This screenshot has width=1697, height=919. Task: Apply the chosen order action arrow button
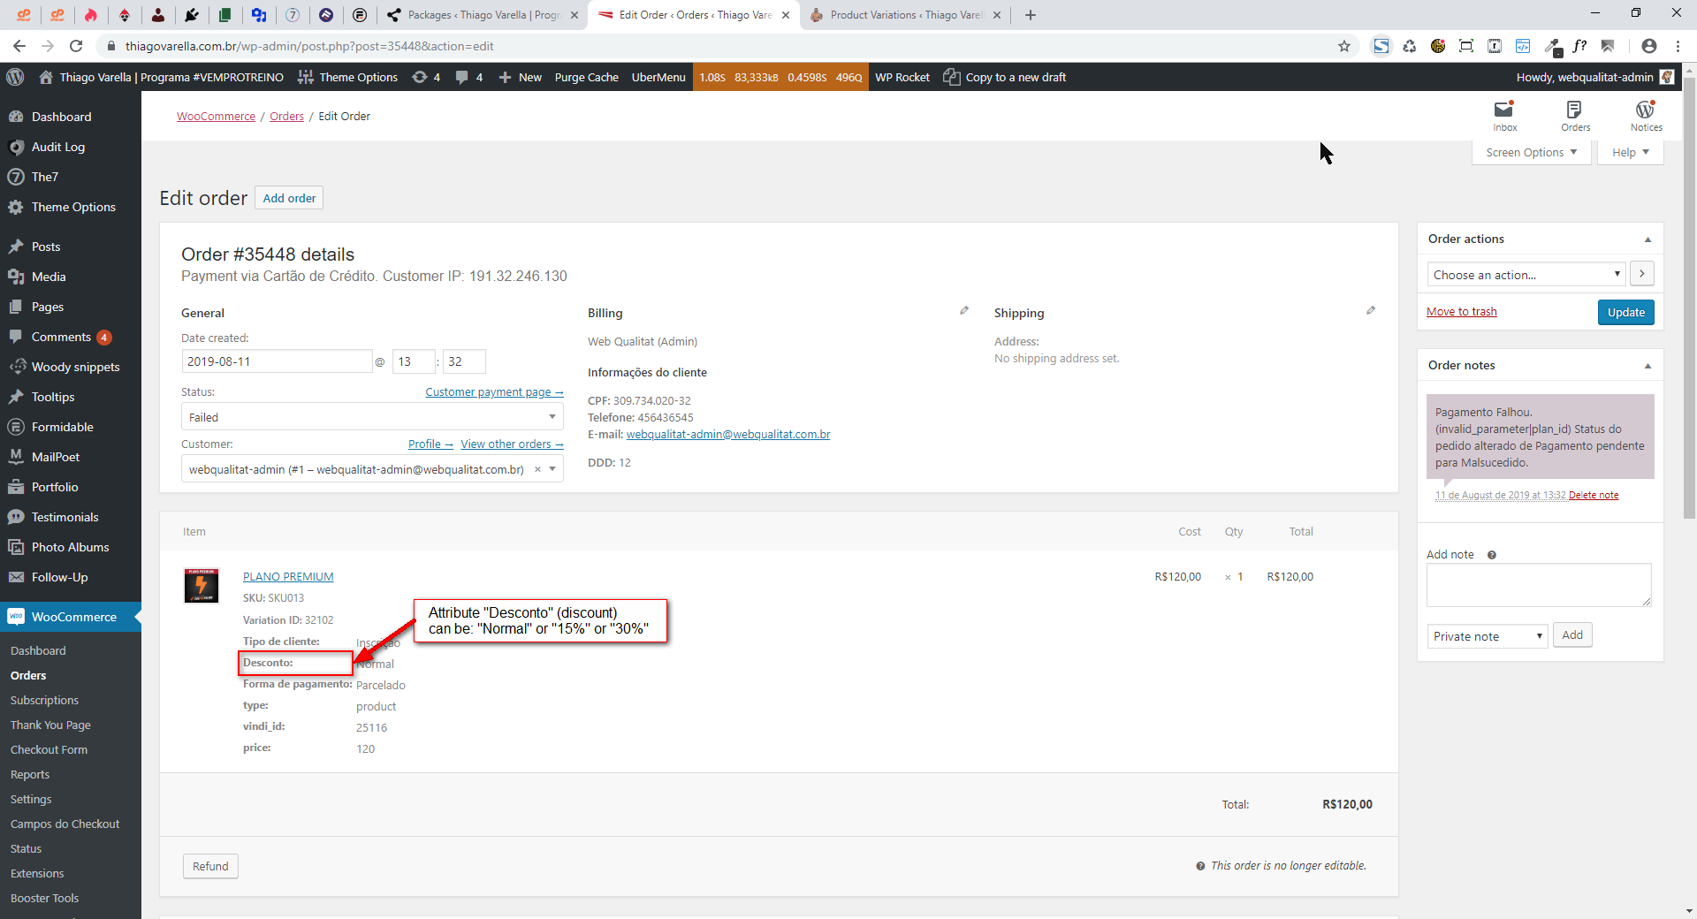pyautogui.click(x=1642, y=274)
